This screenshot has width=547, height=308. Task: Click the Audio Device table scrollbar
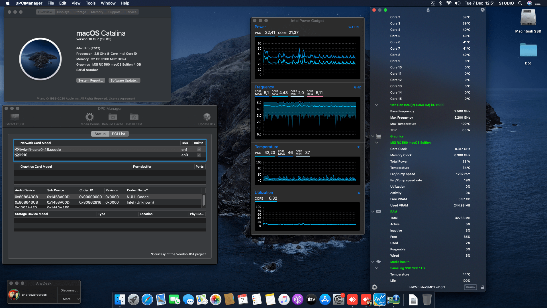[204, 200]
